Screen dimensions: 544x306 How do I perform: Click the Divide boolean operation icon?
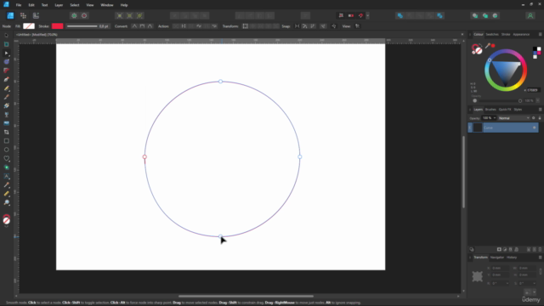tap(439, 15)
